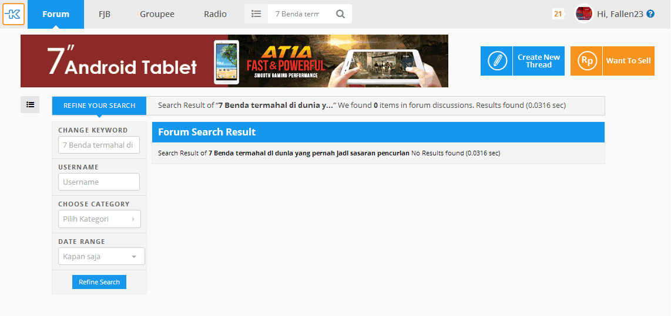Open Groupee tab
Screen dimensions: 671x316
click(157, 14)
